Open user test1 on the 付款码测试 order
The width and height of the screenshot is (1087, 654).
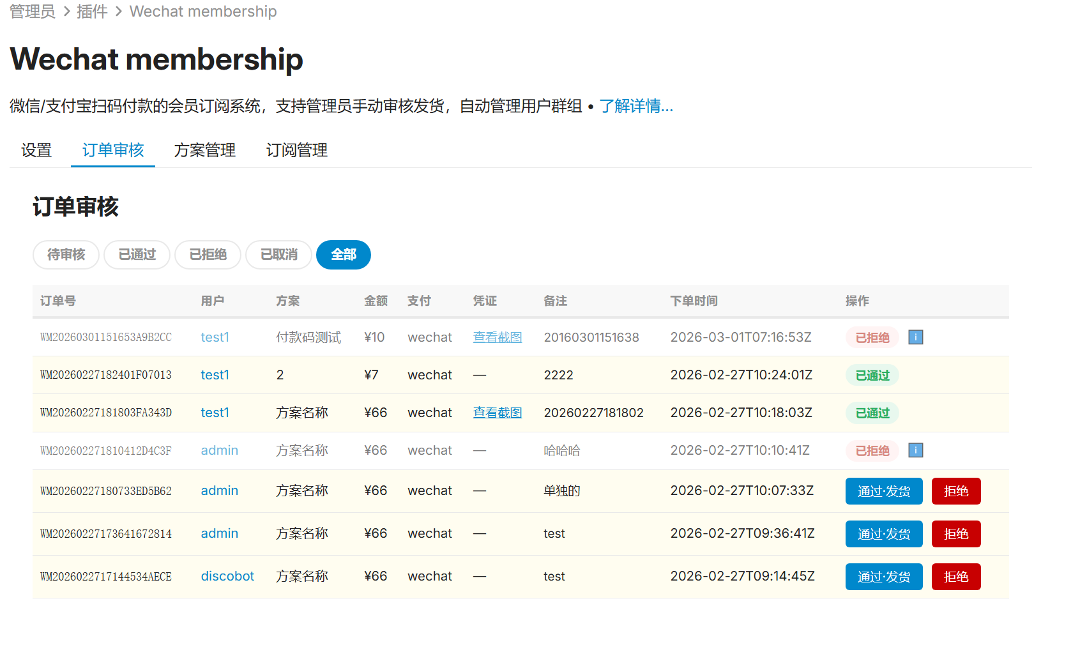click(215, 337)
